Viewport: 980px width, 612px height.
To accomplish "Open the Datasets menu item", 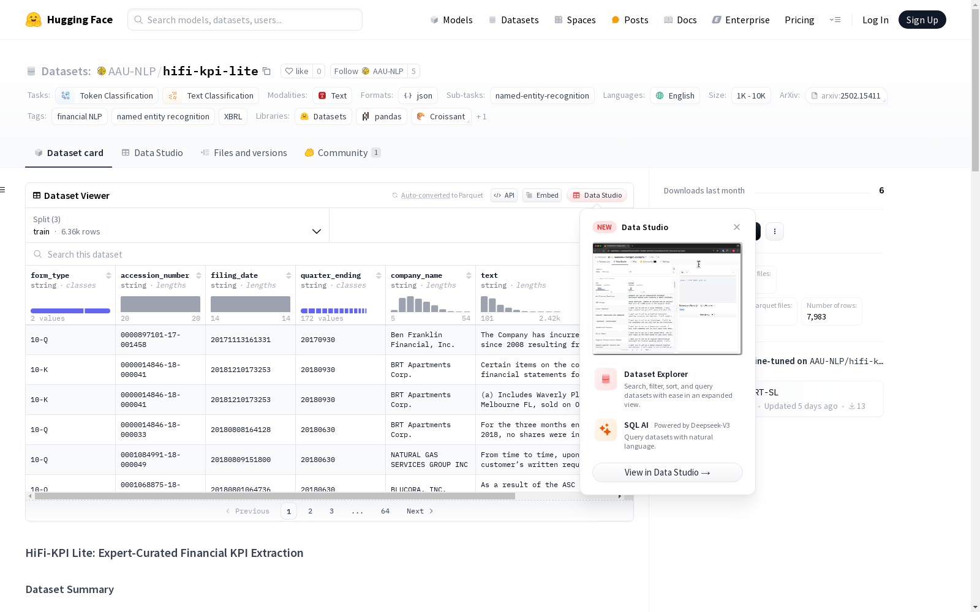I will (513, 20).
